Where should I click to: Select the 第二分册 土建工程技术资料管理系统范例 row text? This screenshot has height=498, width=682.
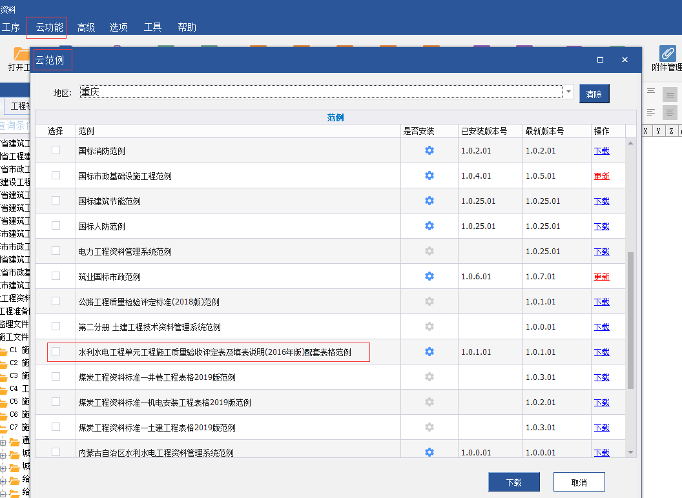point(150,327)
